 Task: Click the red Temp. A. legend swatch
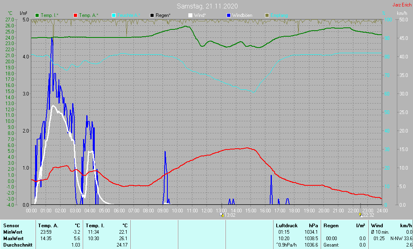click(75, 15)
